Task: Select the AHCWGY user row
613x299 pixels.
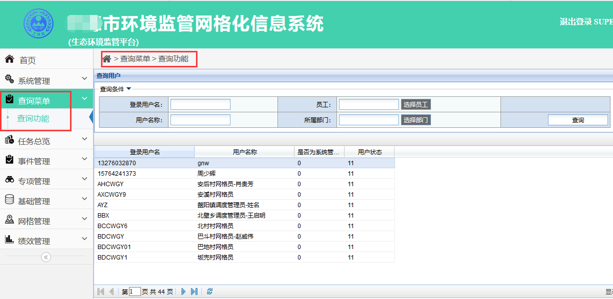Action: [x=244, y=184]
